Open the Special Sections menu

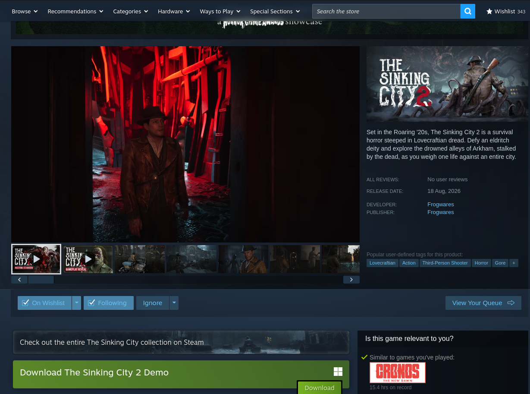click(275, 12)
